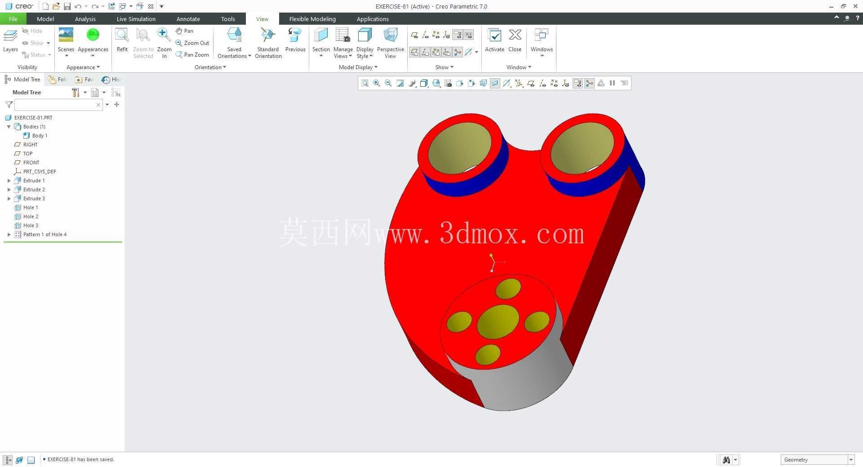Viewport: 863px width, 467px height.
Task: Select PRT_CSYS_DEF in model tree
Action: pos(40,172)
